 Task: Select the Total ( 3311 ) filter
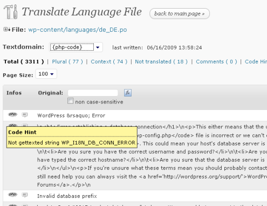(x=24, y=61)
